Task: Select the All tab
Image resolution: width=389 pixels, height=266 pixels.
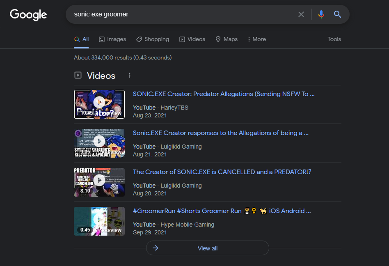Action: pos(81,39)
